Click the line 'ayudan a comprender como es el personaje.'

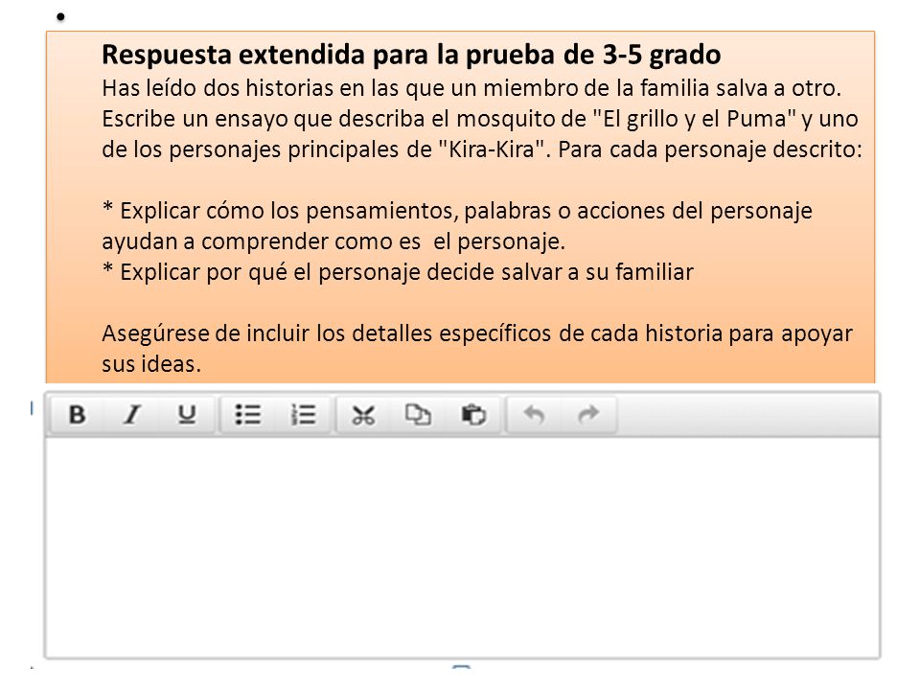(333, 241)
